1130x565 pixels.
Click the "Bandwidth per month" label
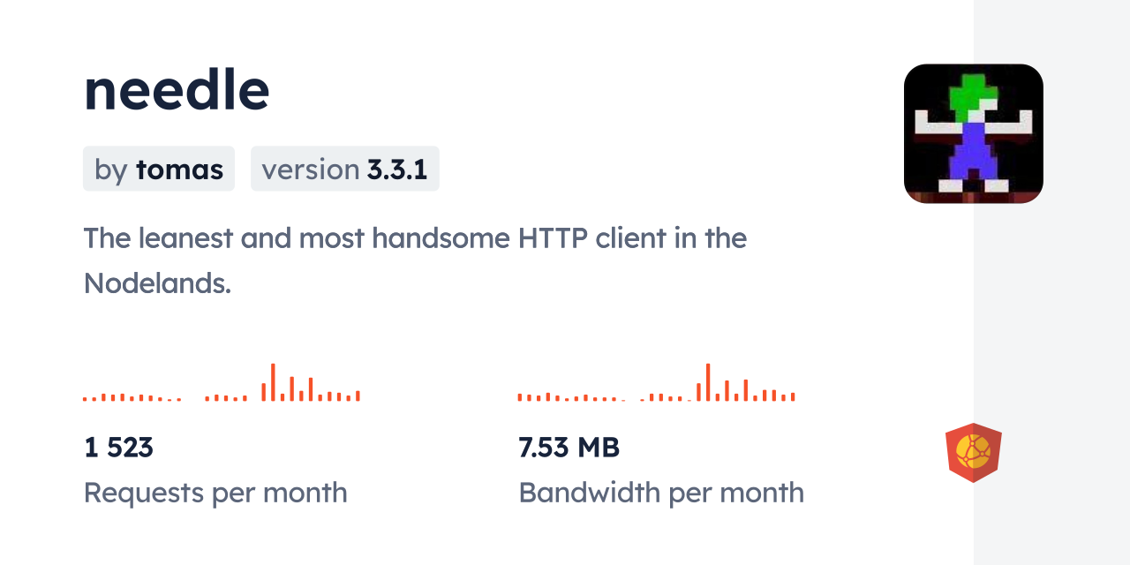click(661, 493)
